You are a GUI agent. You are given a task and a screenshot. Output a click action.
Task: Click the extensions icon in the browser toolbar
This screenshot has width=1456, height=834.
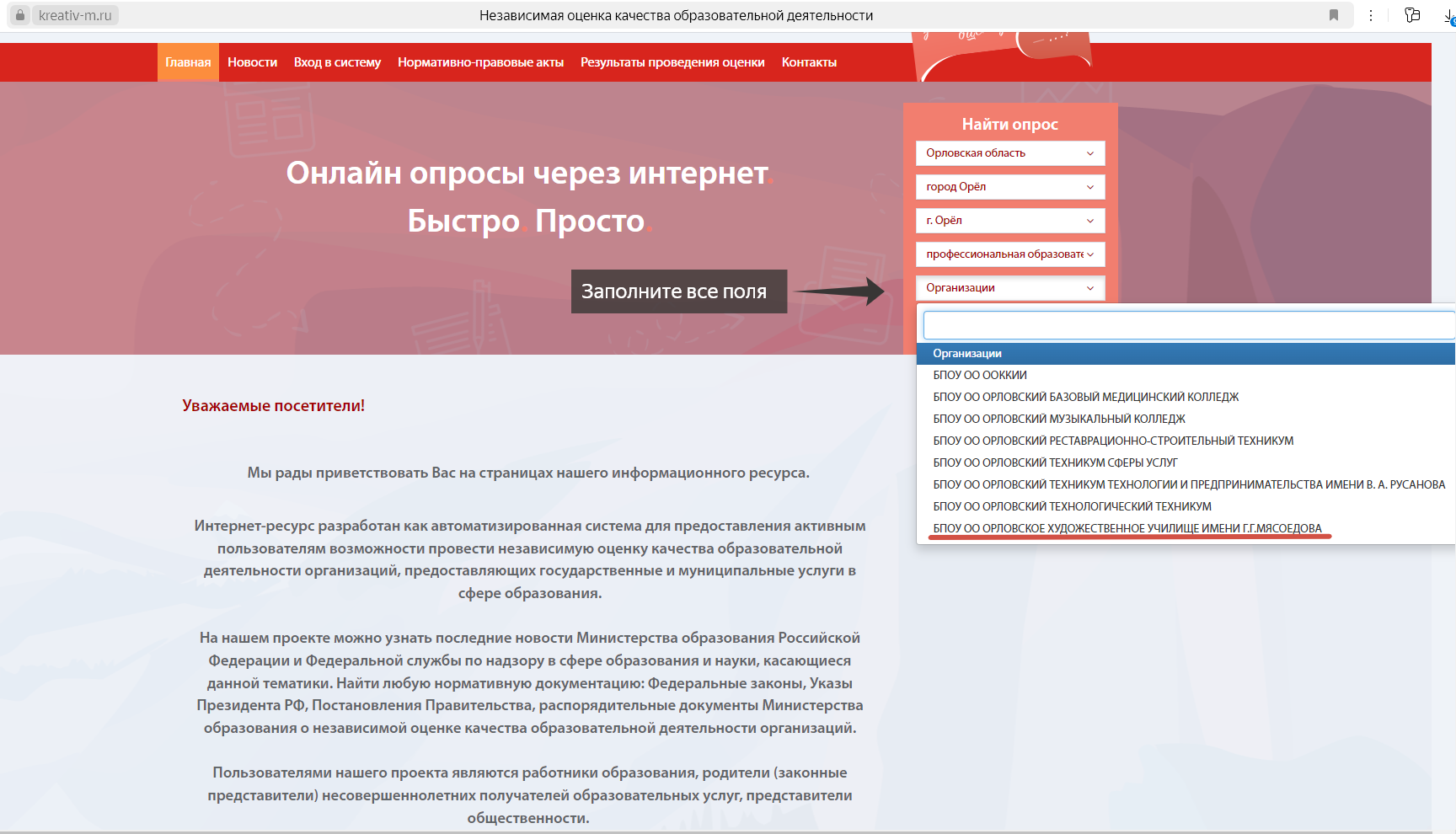pos(1413,15)
